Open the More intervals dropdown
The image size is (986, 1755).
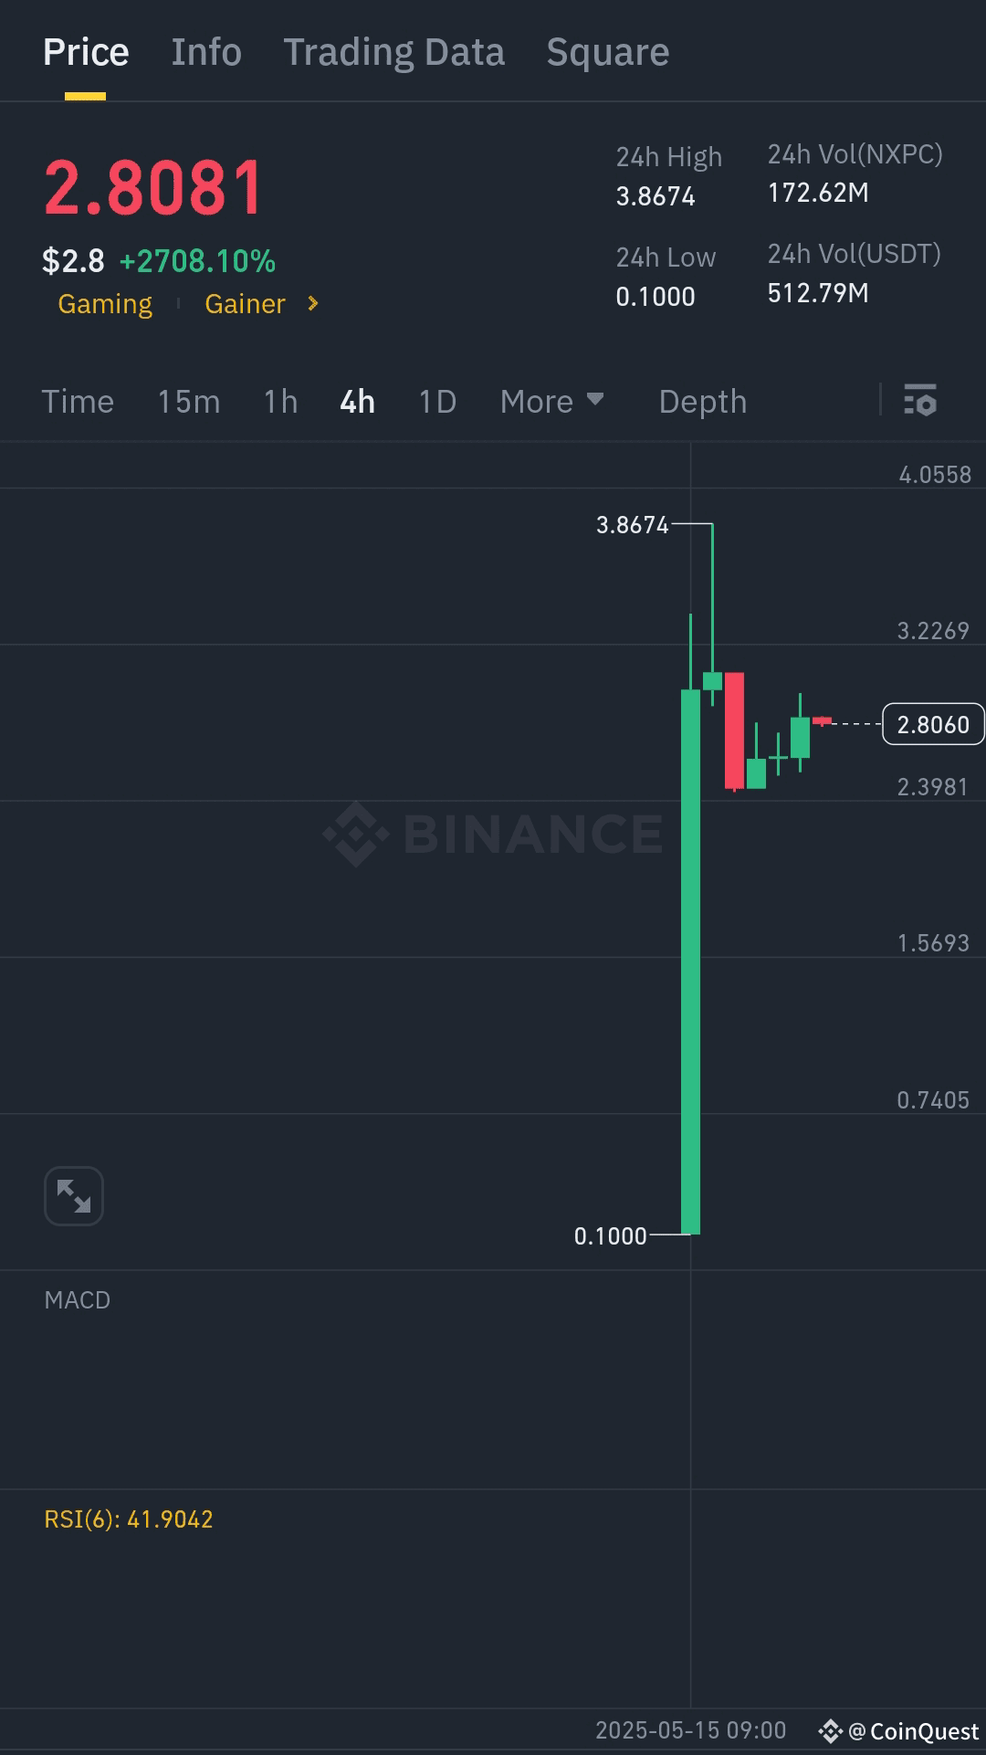pyautogui.click(x=551, y=401)
